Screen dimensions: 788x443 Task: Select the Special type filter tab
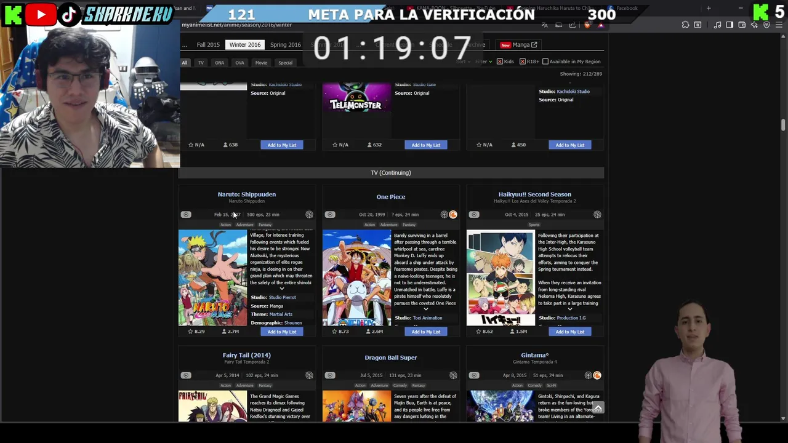tap(285, 63)
